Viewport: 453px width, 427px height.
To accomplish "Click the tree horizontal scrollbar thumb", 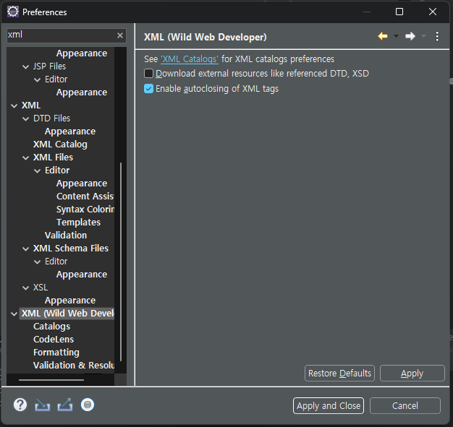I will (51, 380).
